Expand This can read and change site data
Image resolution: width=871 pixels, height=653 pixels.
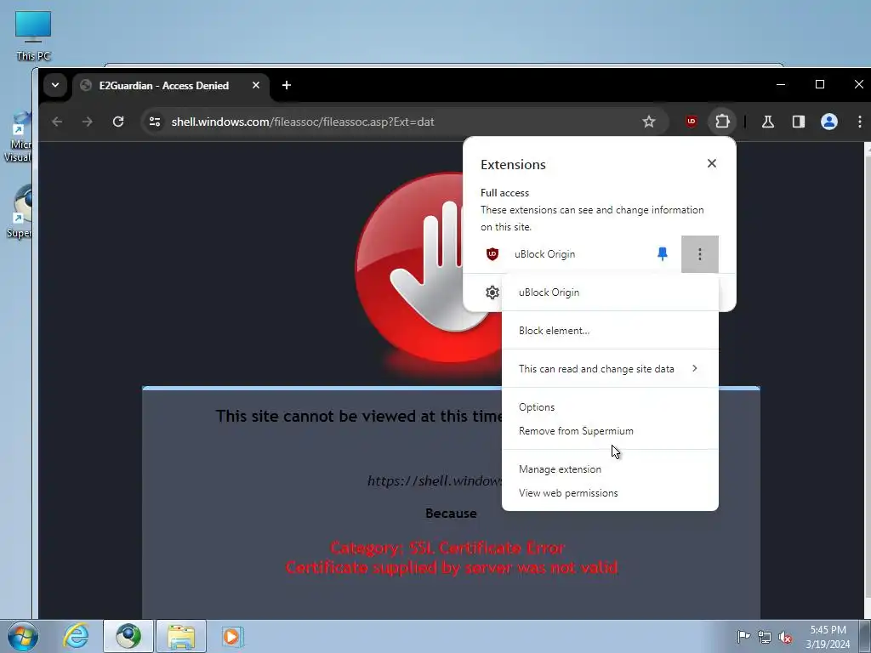tap(610, 369)
